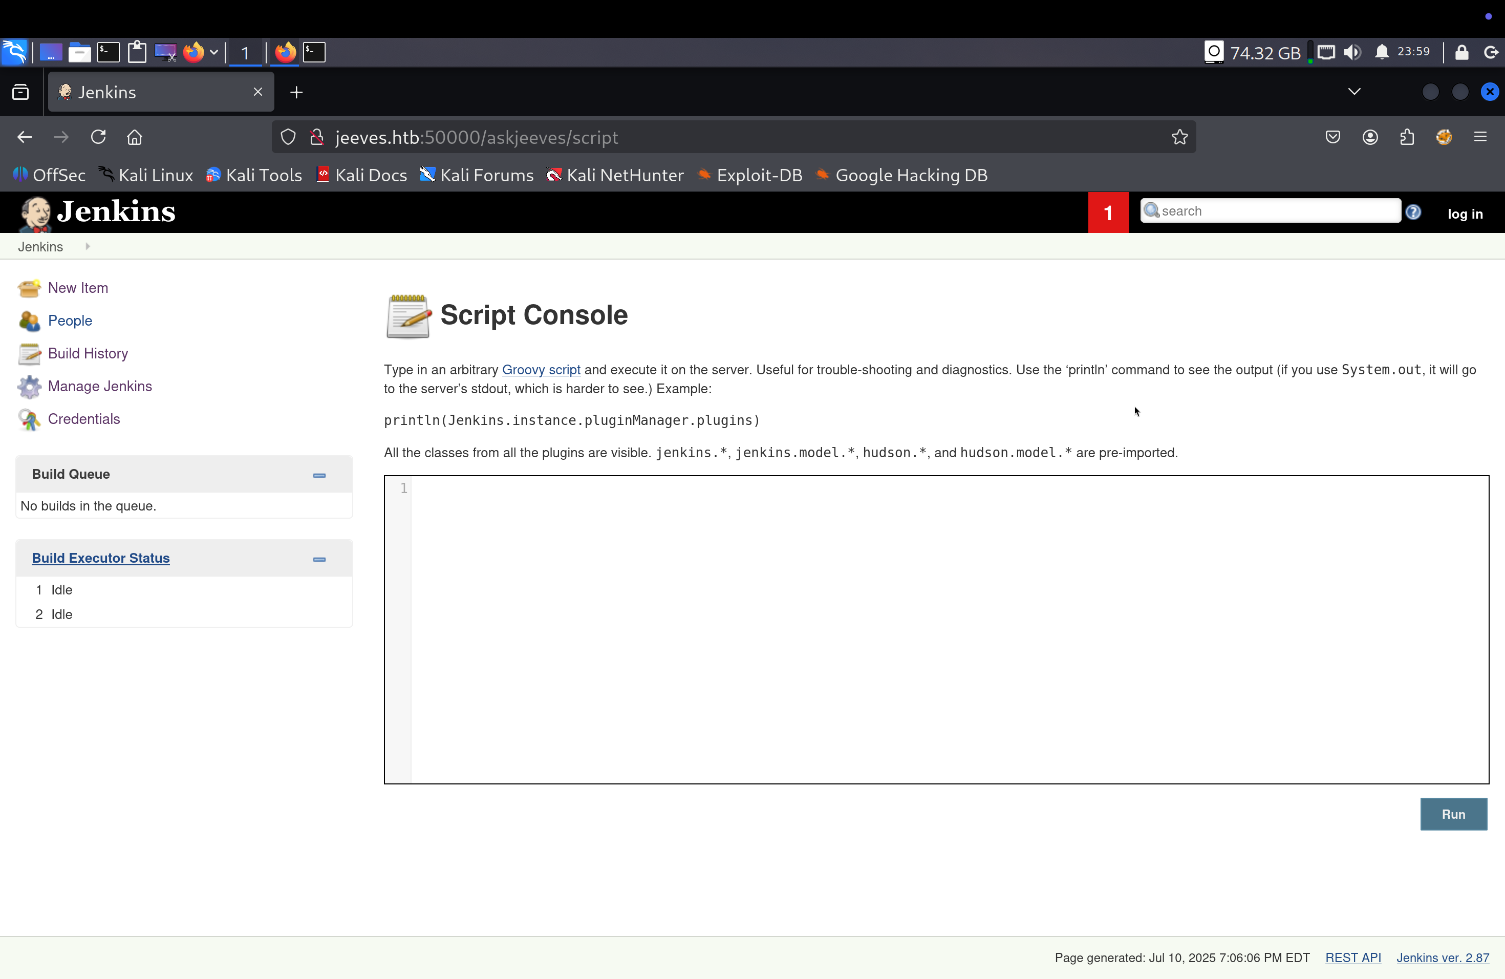
Task: Open search help question mark icon
Action: click(x=1413, y=212)
